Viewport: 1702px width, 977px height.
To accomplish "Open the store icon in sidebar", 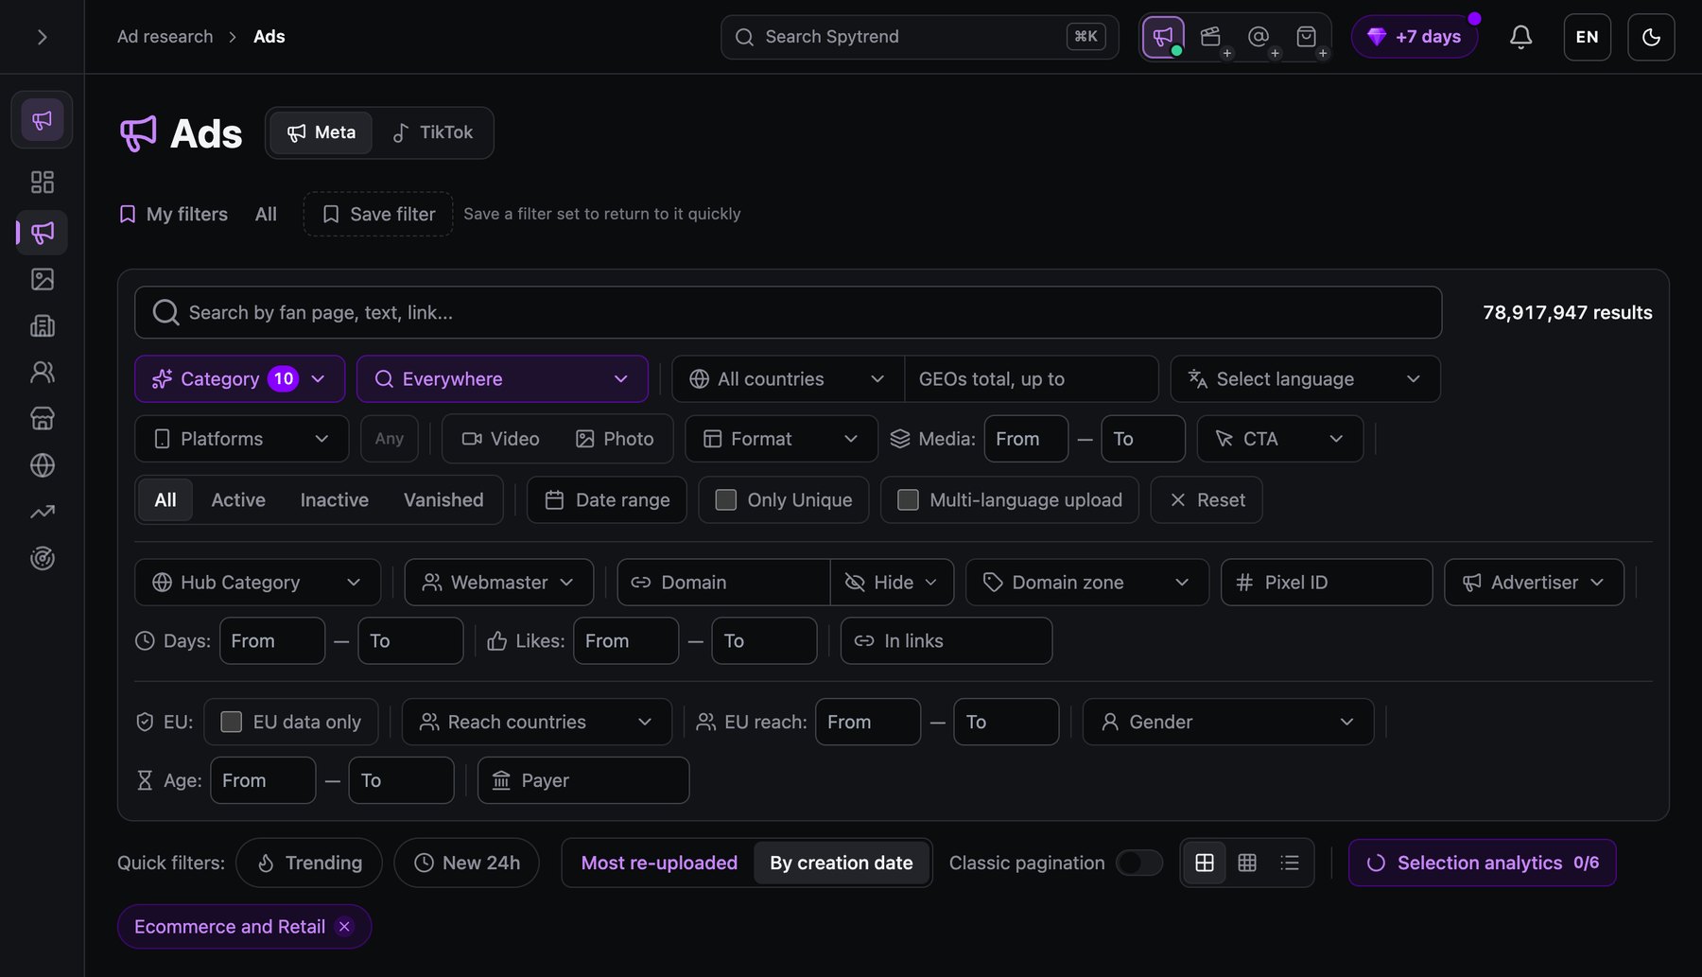I will tap(43, 418).
